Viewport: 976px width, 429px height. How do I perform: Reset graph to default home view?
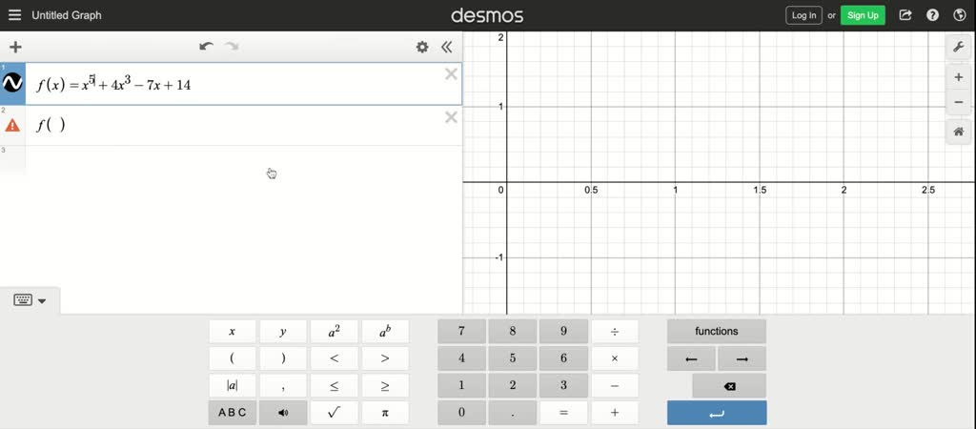959,133
